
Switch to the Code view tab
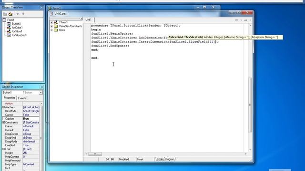[x=160, y=159]
